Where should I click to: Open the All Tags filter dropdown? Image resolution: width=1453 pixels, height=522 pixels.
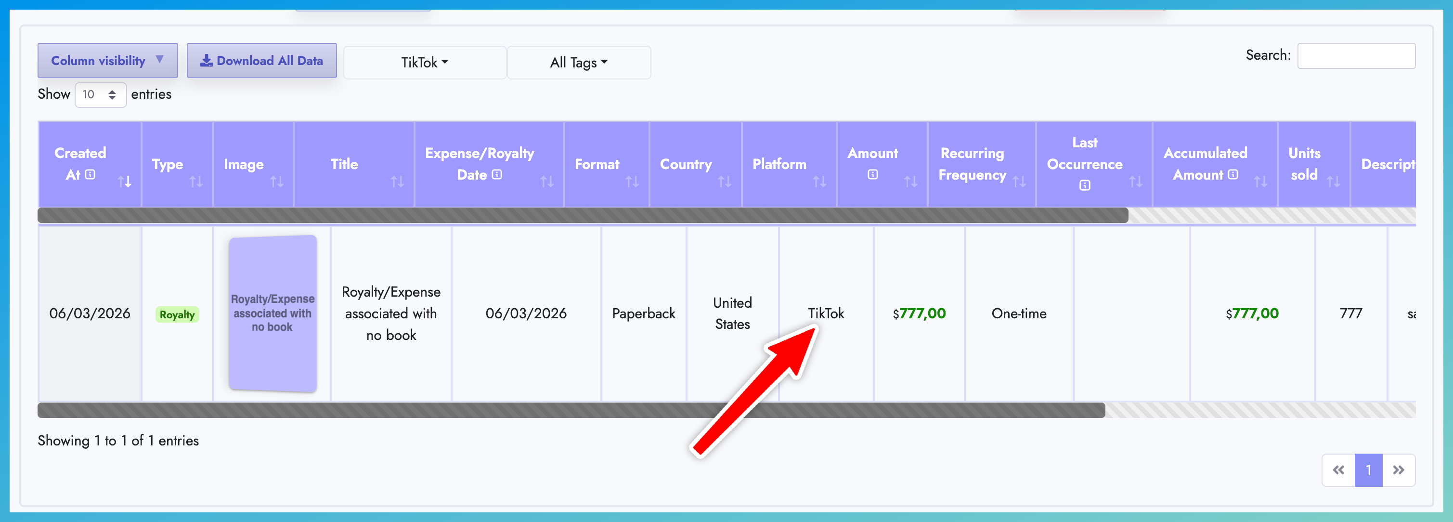[x=579, y=62]
